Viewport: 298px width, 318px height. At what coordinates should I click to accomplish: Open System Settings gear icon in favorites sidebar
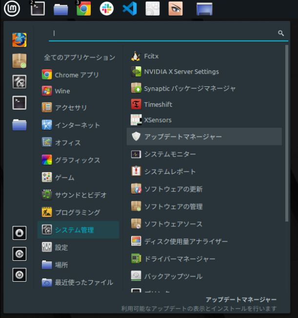tap(20, 82)
